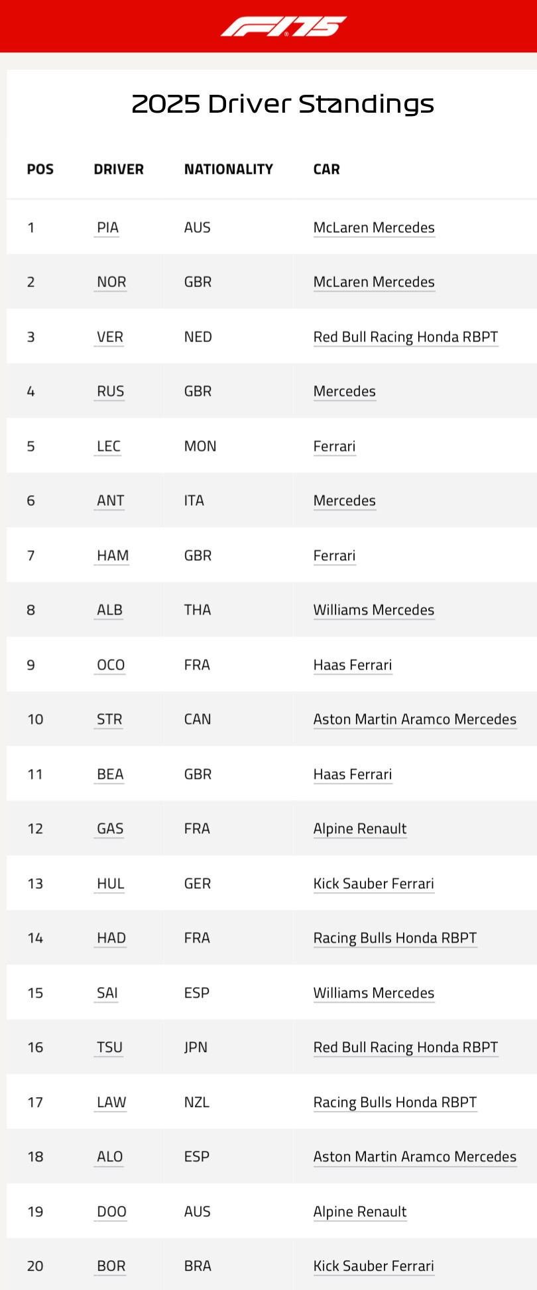Select driver TSU link
The image size is (537, 1290).
pyautogui.click(x=110, y=1047)
